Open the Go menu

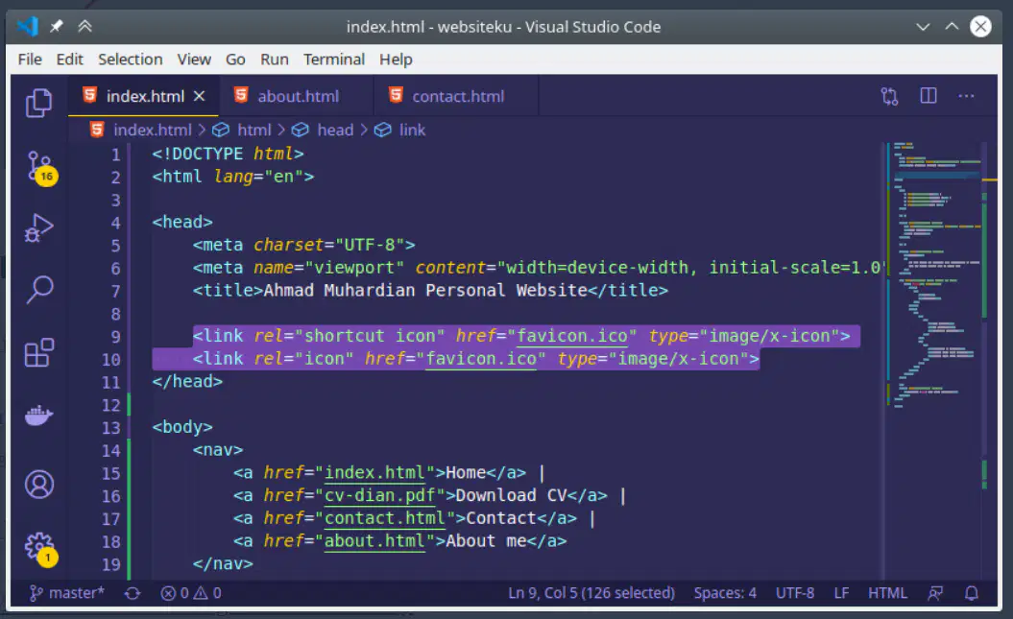tap(235, 60)
